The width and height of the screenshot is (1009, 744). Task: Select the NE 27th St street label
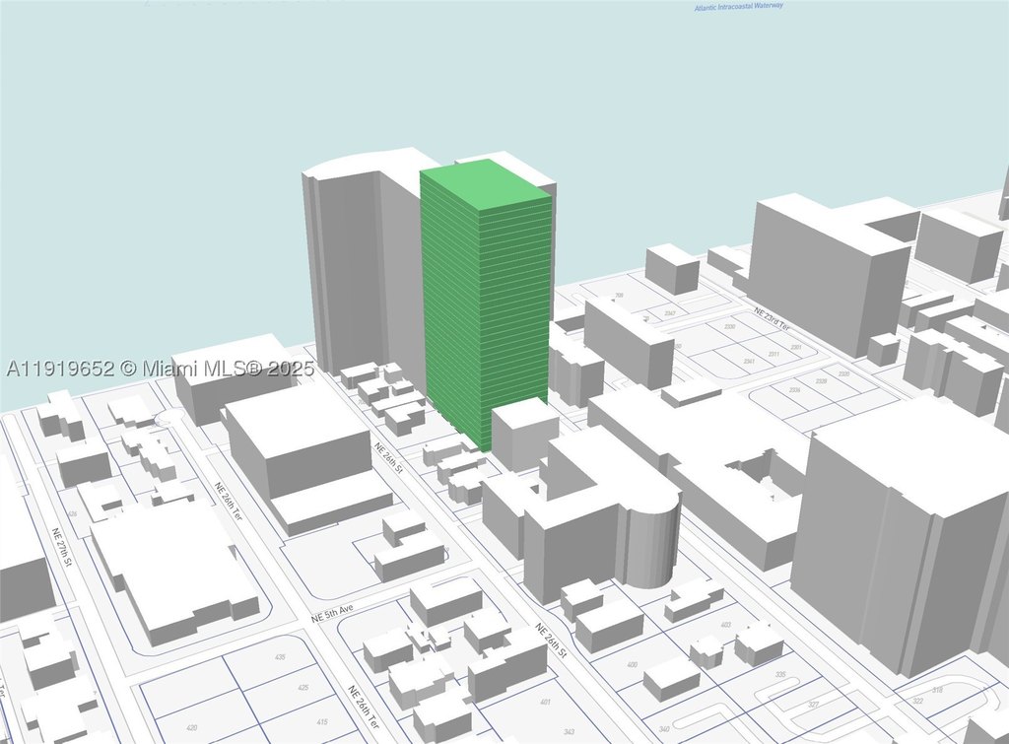[63, 548]
